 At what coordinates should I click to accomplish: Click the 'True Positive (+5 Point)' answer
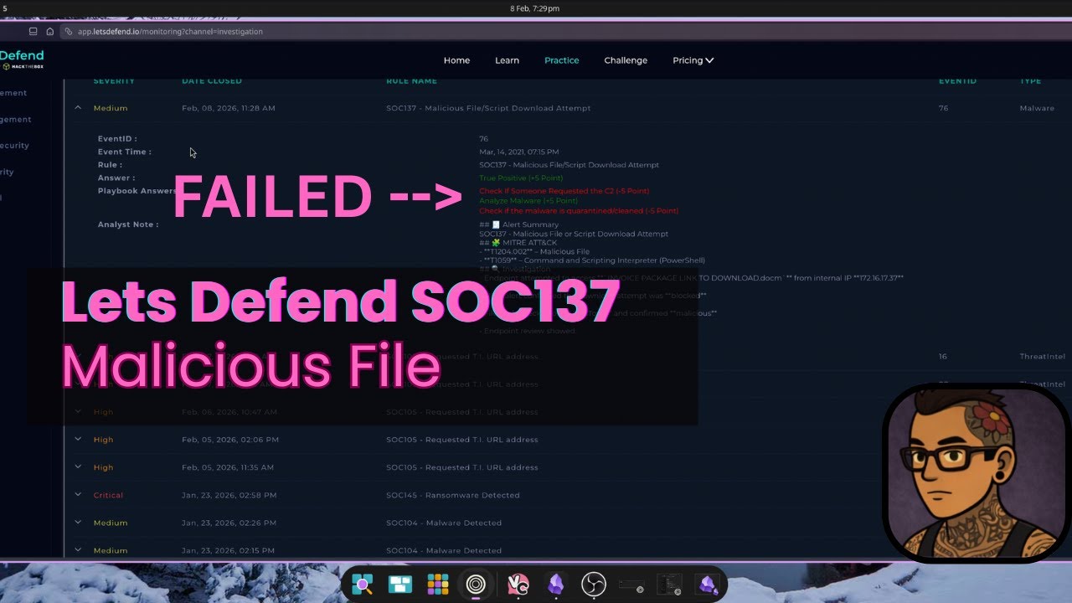(521, 178)
